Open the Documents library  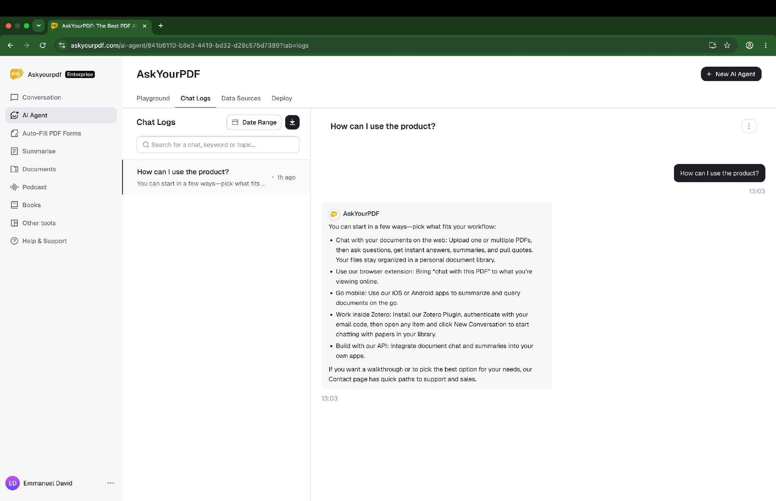pyautogui.click(x=61, y=169)
